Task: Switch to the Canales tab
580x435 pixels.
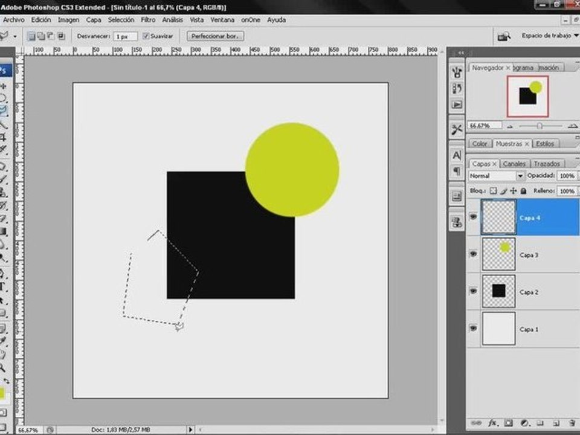Action: point(515,164)
